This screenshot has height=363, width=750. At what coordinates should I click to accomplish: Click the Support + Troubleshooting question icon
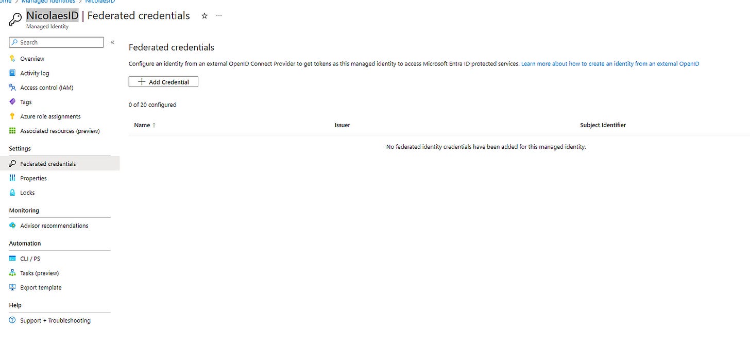[x=12, y=320]
